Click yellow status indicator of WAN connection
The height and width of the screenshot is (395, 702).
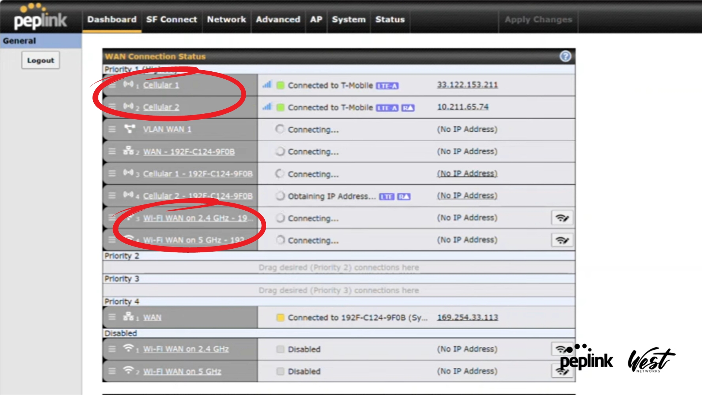click(x=280, y=317)
